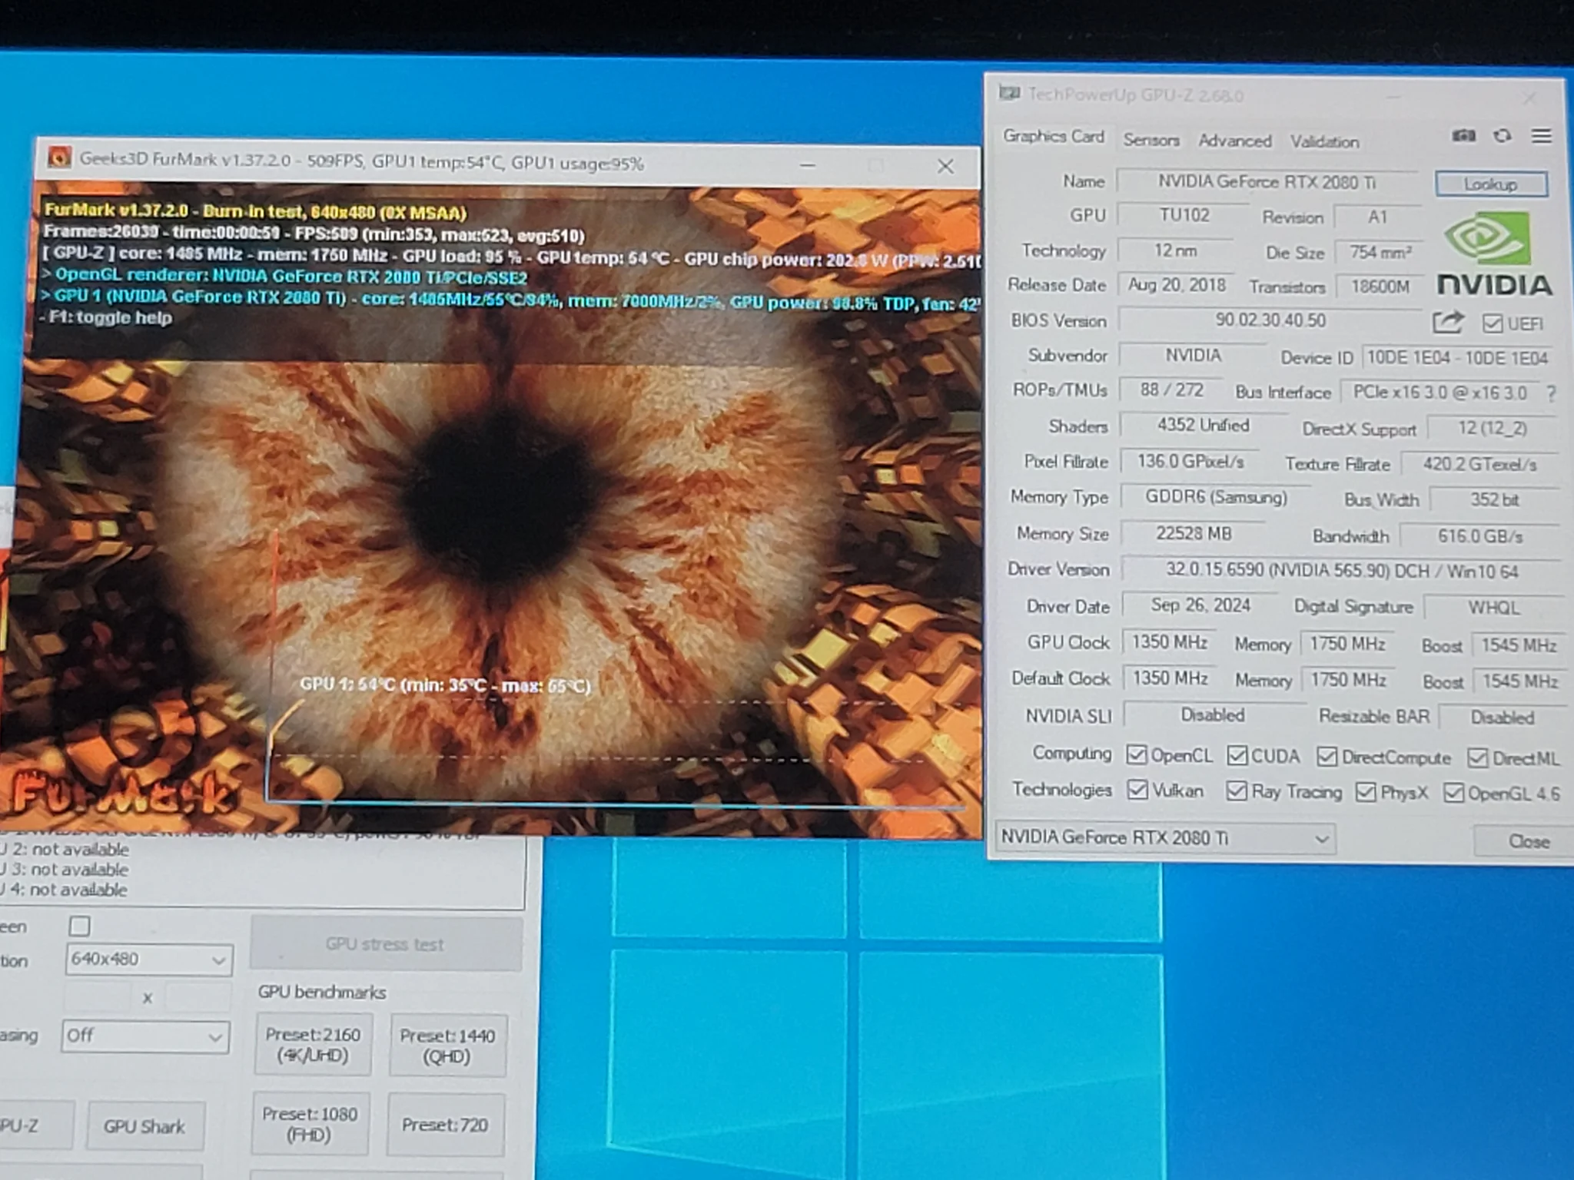Run the Preset:1080 (FHD) benchmark
1574x1180 pixels.
coord(310,1124)
